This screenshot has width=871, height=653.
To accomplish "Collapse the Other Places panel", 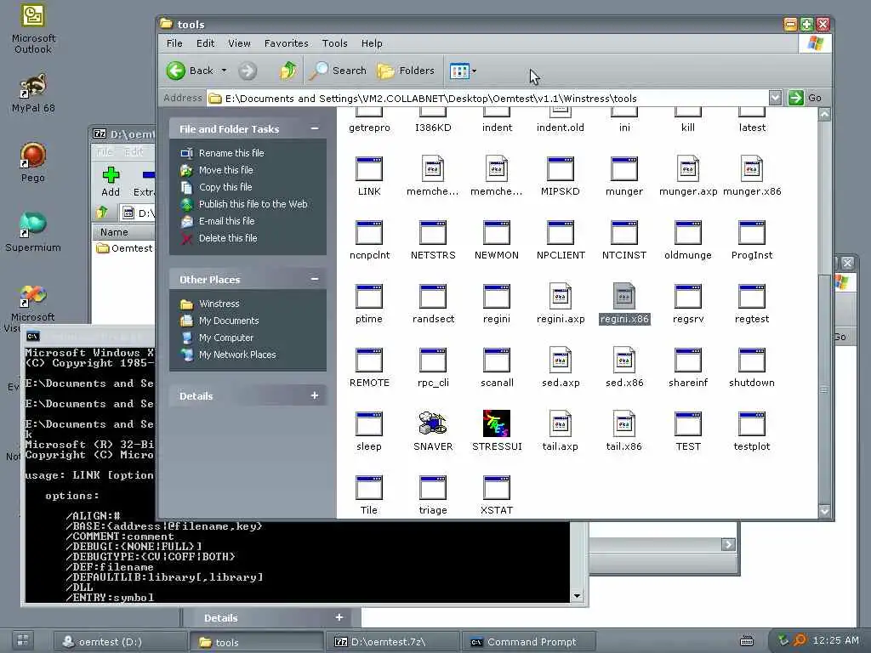I will click(x=315, y=279).
